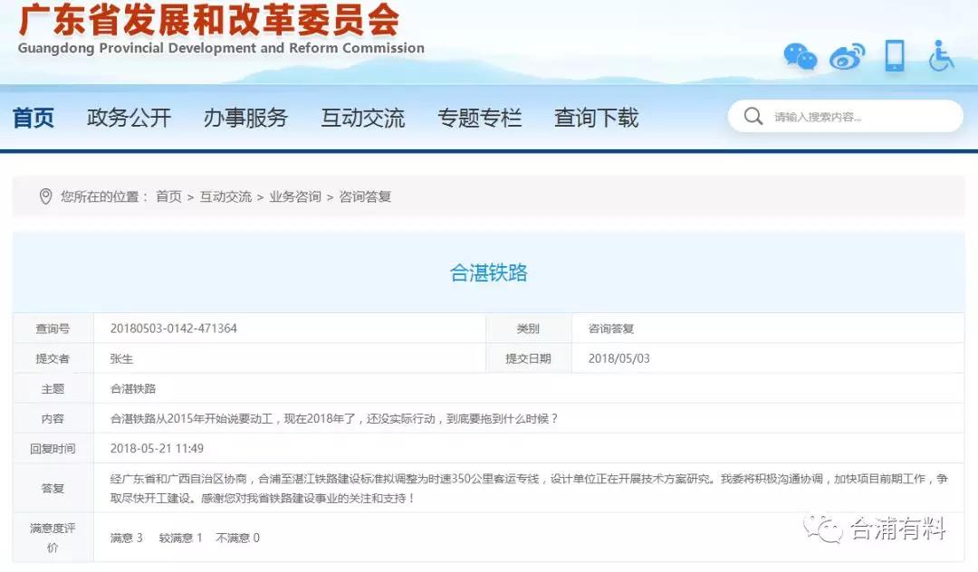Click 首页 breadcrumb link
Screen dimensions: 978x572
(x=168, y=196)
